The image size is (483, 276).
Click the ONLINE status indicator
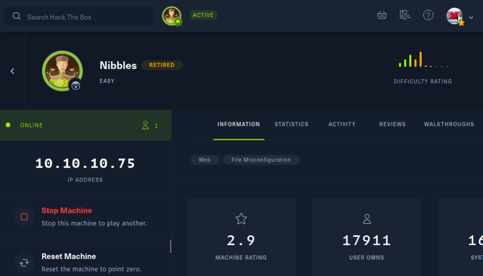[24, 125]
